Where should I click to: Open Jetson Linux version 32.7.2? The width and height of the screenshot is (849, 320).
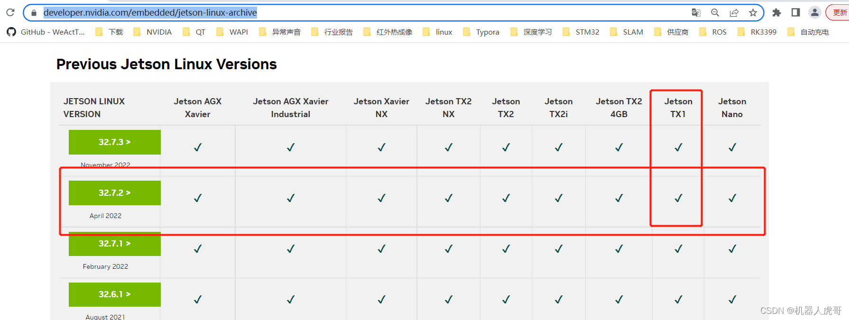(x=115, y=193)
